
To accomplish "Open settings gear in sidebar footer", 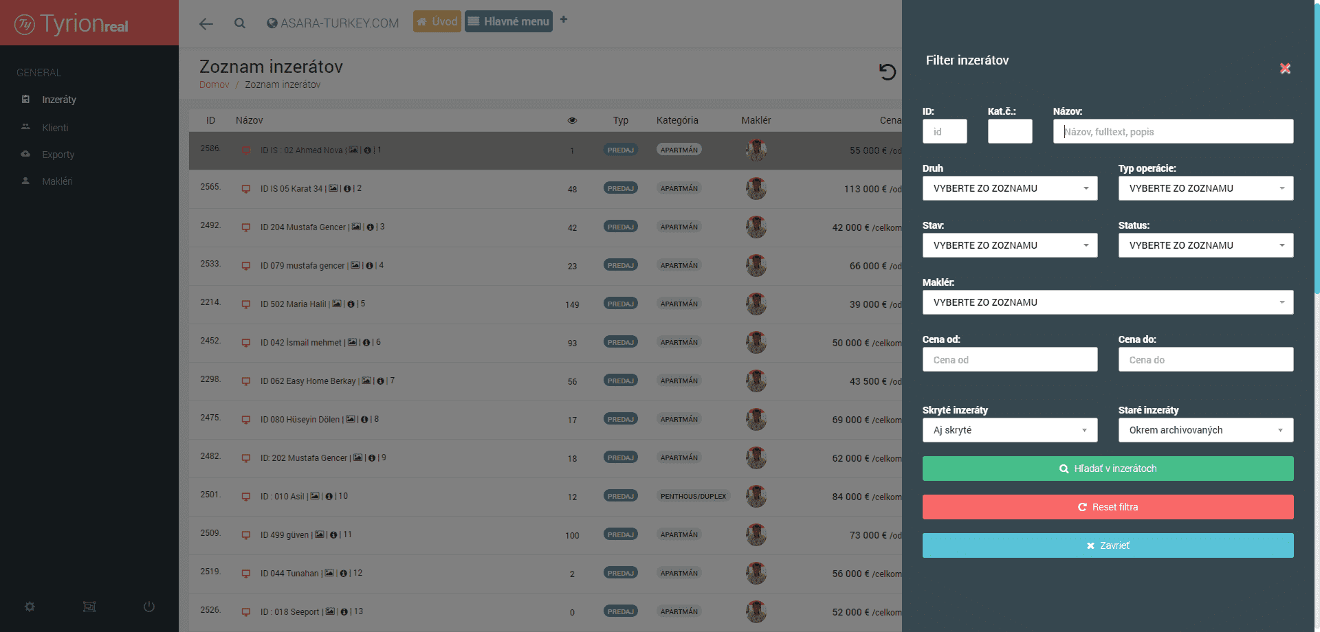I will point(30,607).
